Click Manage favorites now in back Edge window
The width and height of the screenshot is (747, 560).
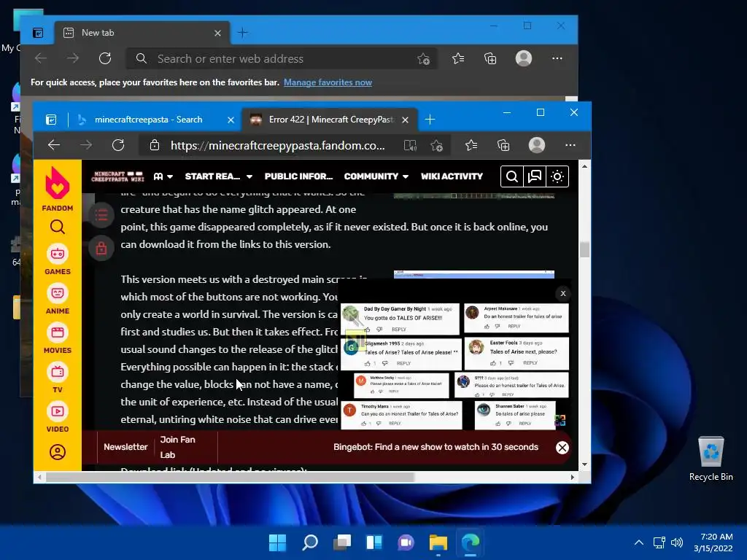coord(328,82)
